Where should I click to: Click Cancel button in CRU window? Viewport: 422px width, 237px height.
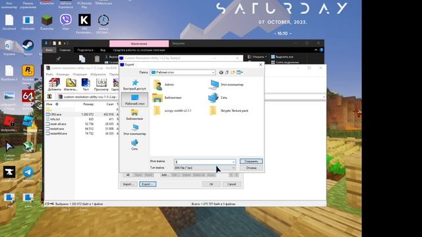[x=231, y=184]
